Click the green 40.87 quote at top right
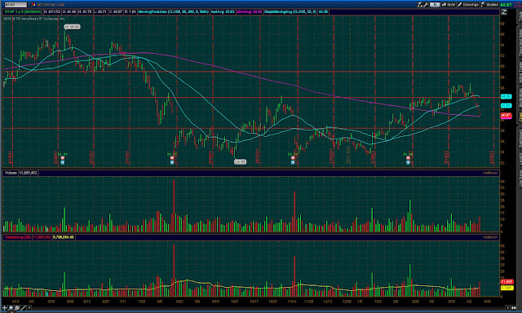 click(506, 5)
